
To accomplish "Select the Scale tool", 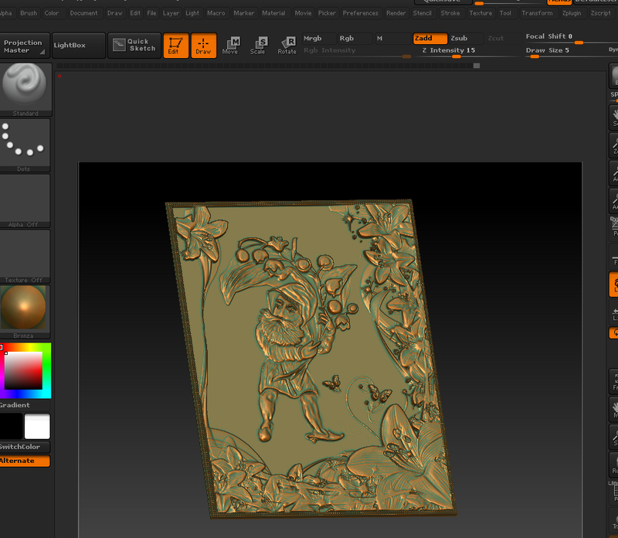I will click(258, 46).
